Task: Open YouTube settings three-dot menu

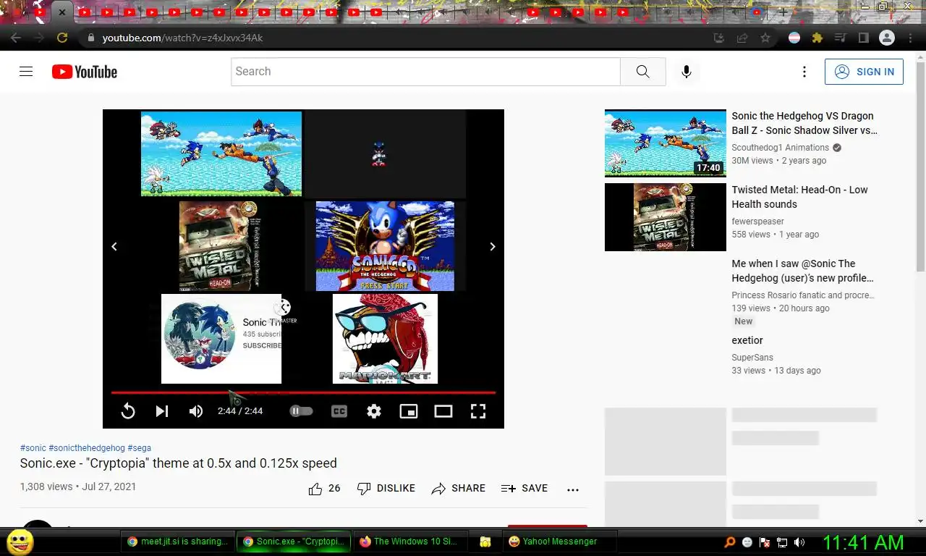Action: pyautogui.click(x=804, y=72)
